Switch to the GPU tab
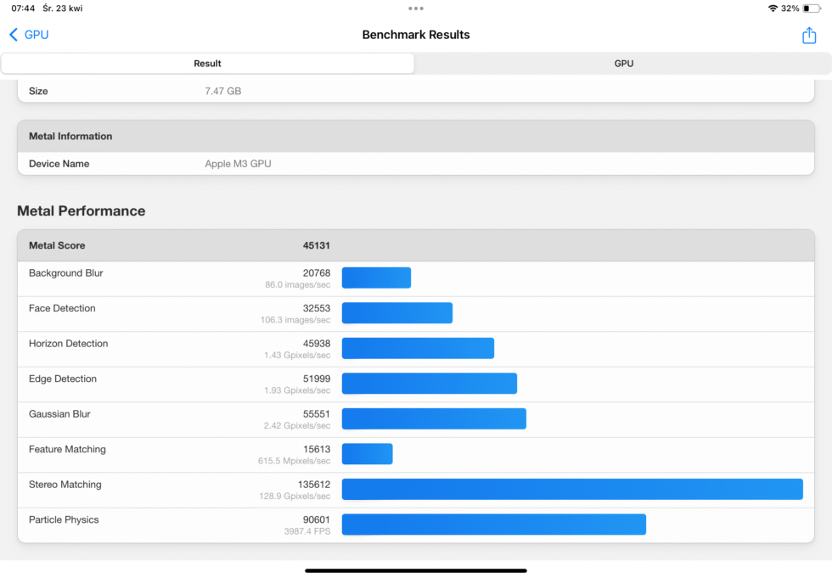The height and width of the screenshot is (578, 832). pyautogui.click(x=623, y=64)
